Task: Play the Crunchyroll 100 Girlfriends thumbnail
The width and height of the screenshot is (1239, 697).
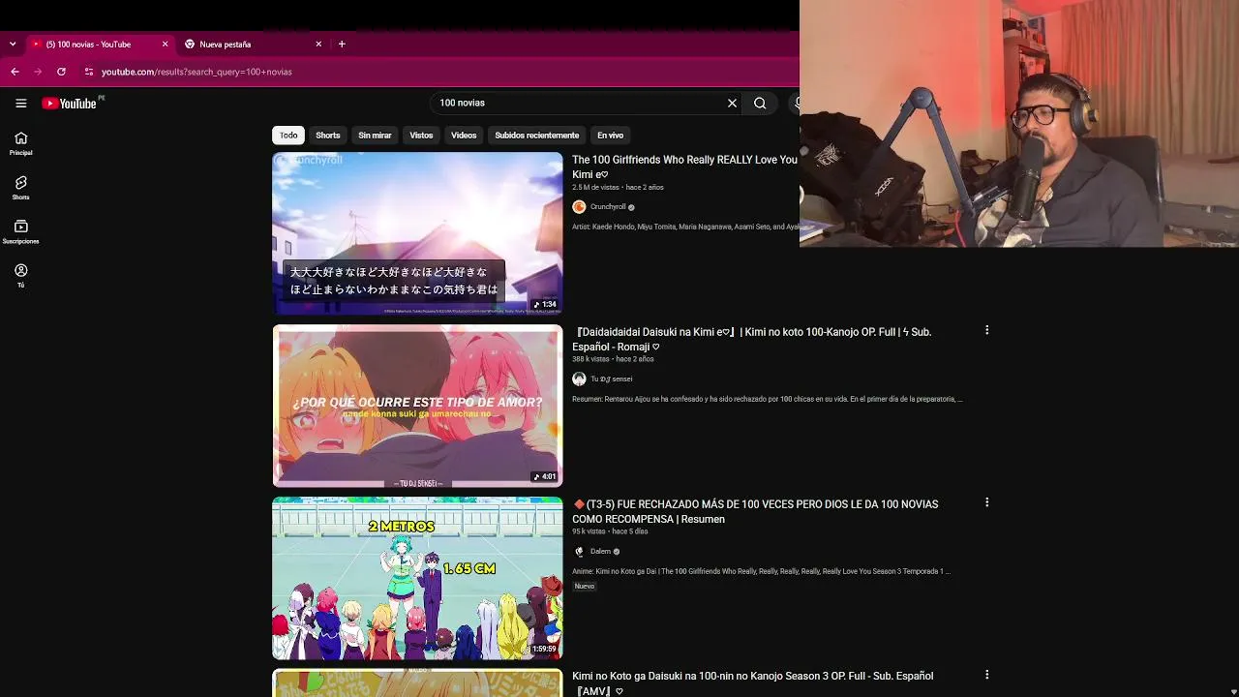Action: [417, 233]
